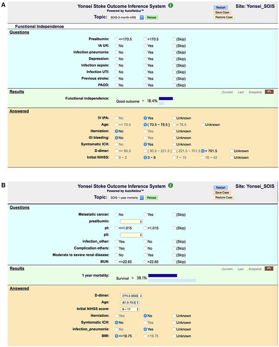Open the plt dropdown
Image resolution: width=279 pixels, height=347 pixels.
pos(131,235)
